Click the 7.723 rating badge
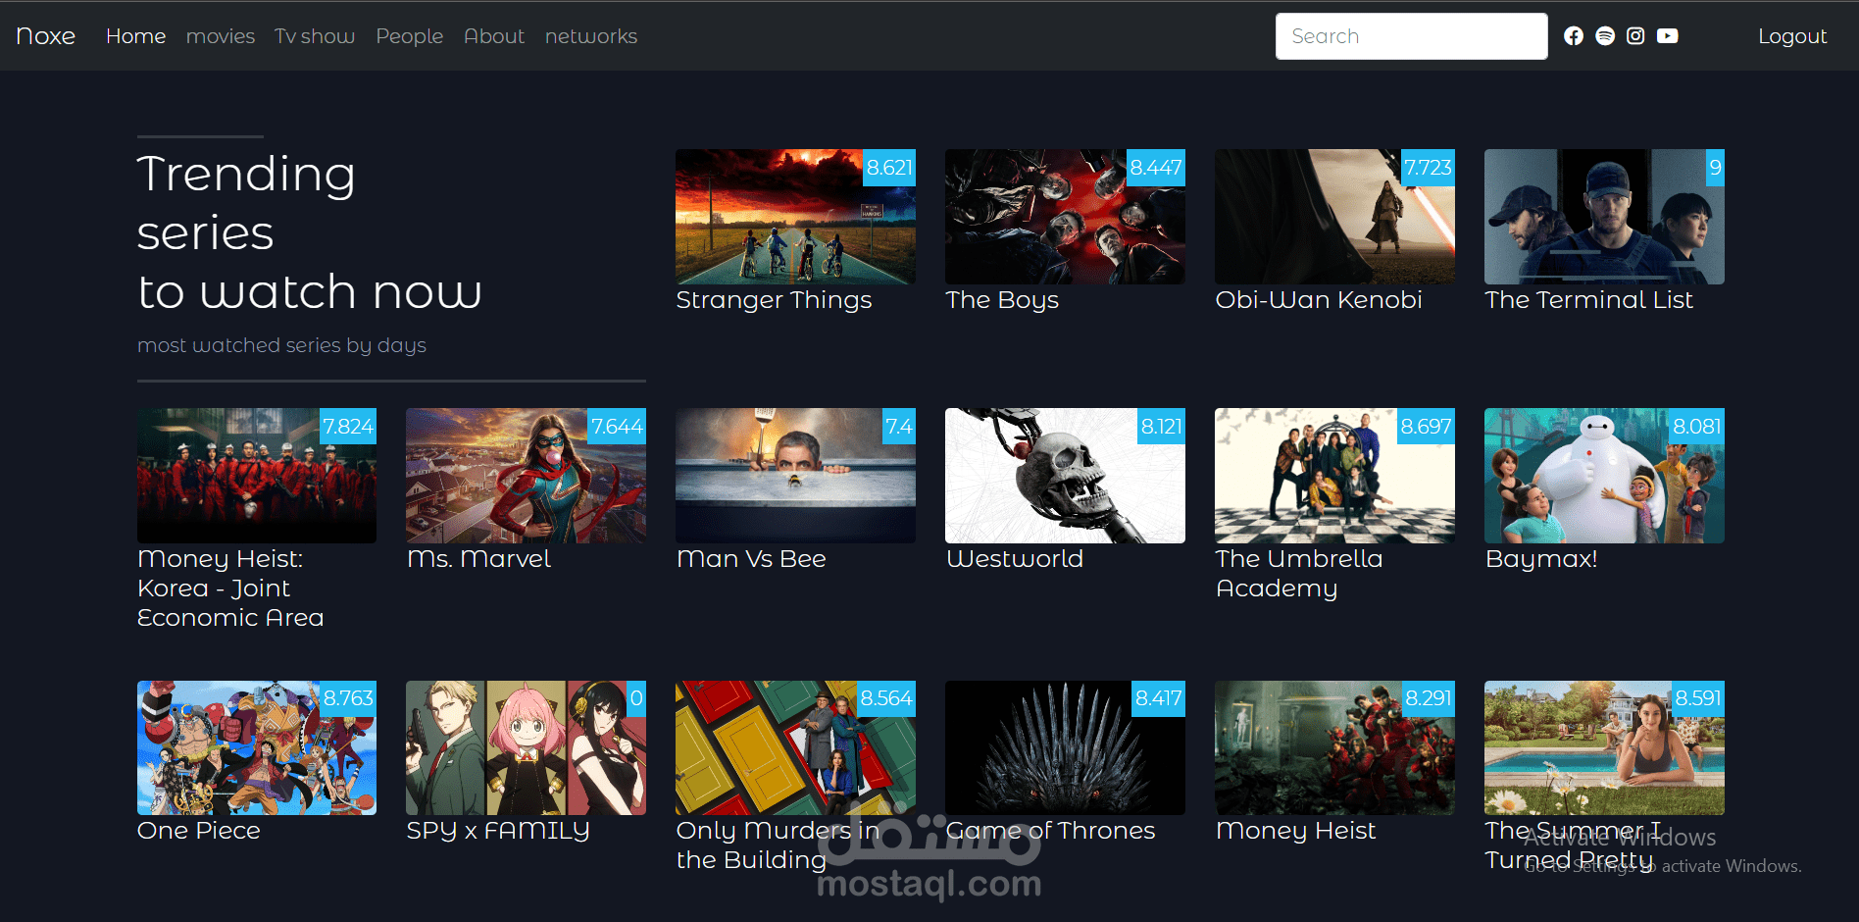The width and height of the screenshot is (1859, 922). pos(1428,168)
